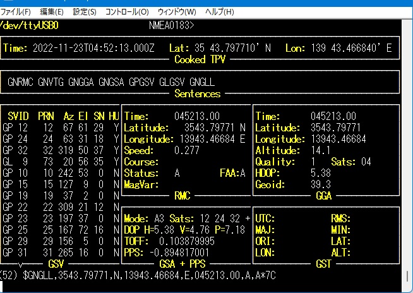Open the ウィンドウ(W) menu
The image size is (413, 293).
point(177,12)
